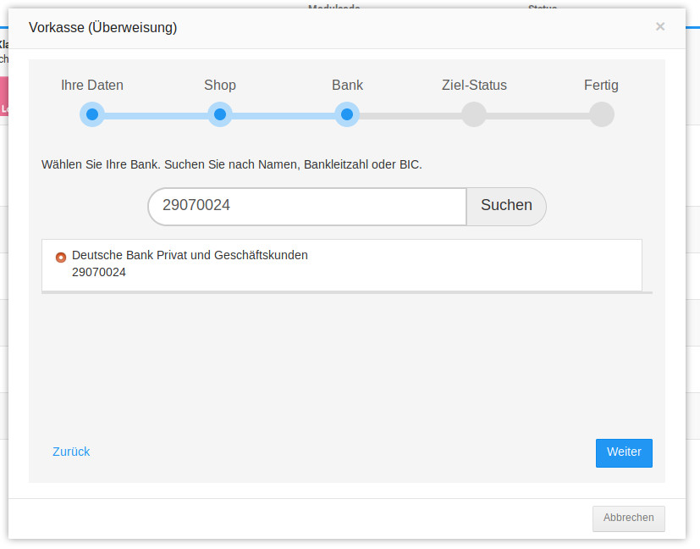Select the Fertig step label
The height and width of the screenshot is (549, 700).
601,86
